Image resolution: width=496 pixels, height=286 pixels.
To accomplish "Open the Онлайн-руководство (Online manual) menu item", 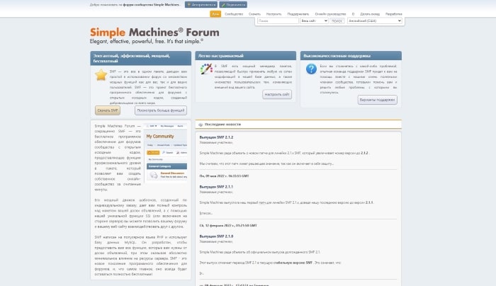I will point(330,14).
